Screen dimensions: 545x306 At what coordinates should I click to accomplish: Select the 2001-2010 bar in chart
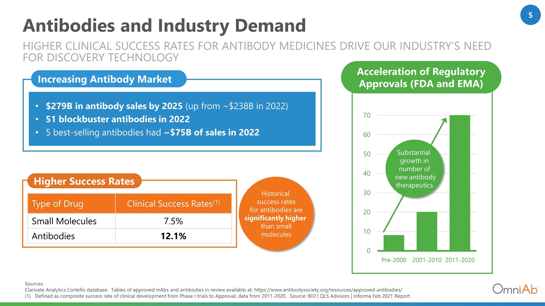[x=427, y=231]
